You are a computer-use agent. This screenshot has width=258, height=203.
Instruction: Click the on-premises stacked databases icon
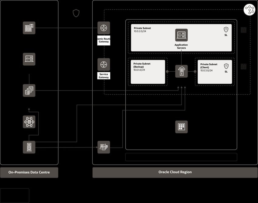[x=29, y=90]
